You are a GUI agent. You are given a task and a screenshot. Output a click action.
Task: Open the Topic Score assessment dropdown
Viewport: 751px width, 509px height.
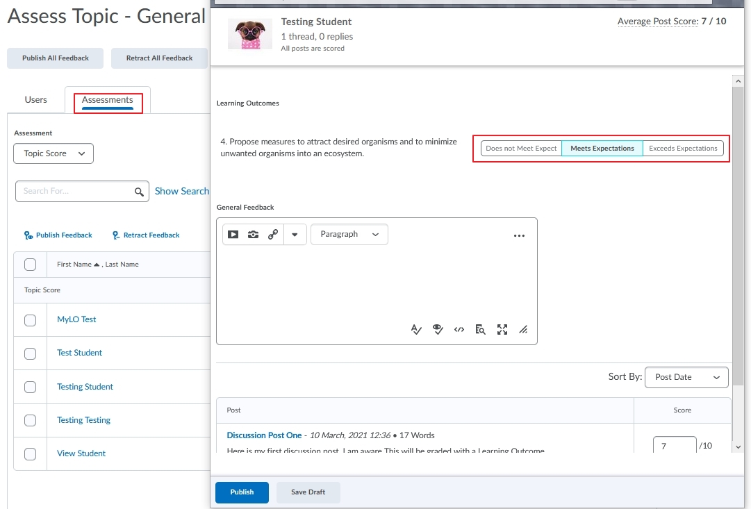53,153
